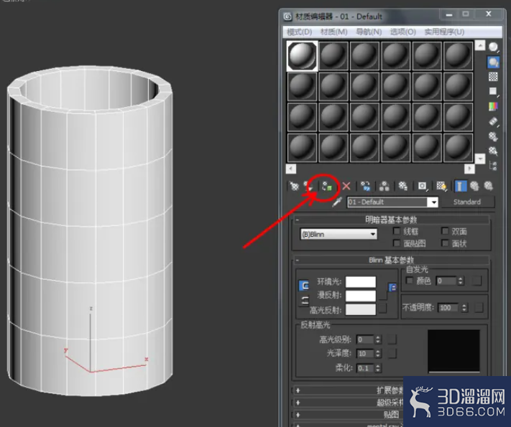
Task: Open 导航(N) menu
Action: pos(369,32)
